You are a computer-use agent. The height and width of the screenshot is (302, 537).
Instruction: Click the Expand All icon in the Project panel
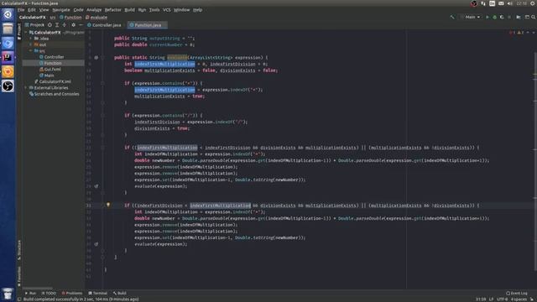coord(57,25)
